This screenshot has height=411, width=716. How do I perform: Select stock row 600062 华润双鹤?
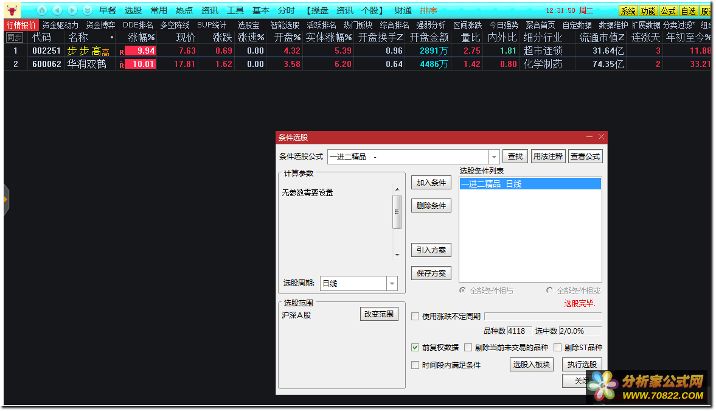[358, 65]
